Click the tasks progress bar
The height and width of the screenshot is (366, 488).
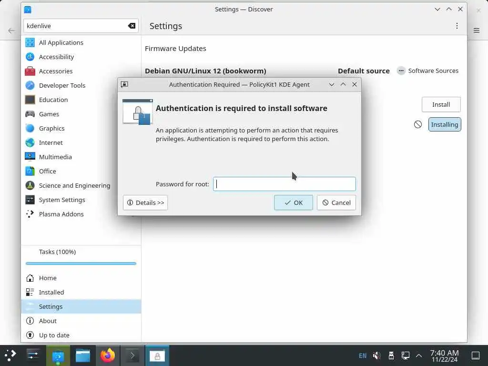(81, 264)
